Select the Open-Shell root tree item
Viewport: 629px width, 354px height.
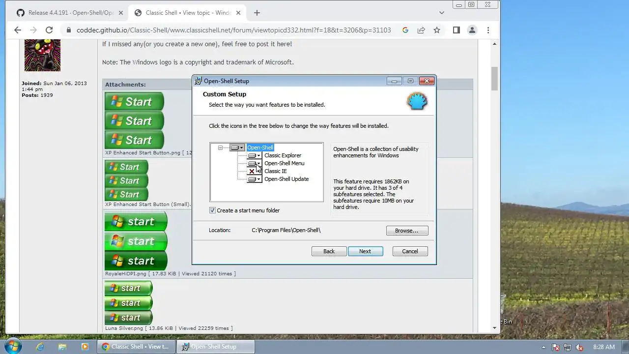(x=260, y=147)
